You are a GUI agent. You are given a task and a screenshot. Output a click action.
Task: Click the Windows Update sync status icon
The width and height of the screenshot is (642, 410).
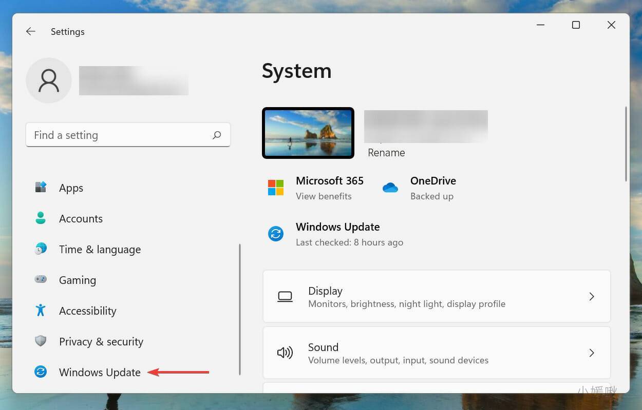coord(276,234)
